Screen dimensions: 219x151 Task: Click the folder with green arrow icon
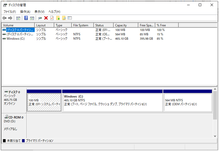(58, 18)
